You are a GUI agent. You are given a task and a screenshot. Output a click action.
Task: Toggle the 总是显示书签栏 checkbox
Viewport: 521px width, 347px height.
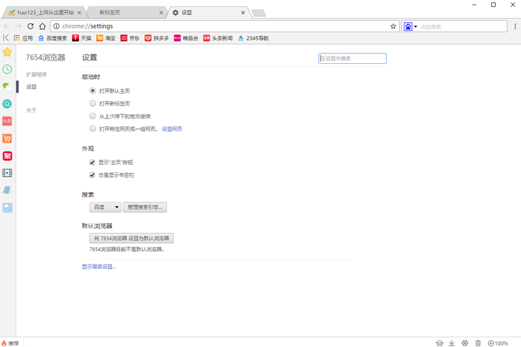[92, 175]
